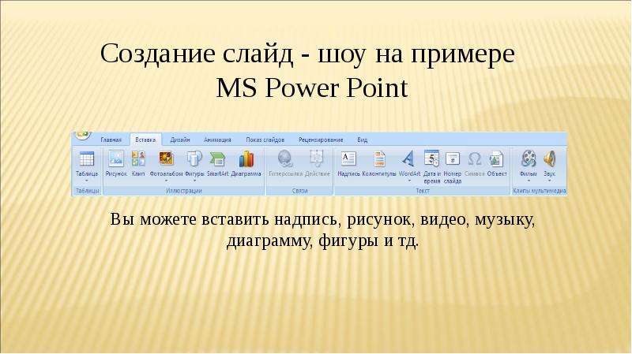Insert picture with Рисунок icon

(116, 163)
